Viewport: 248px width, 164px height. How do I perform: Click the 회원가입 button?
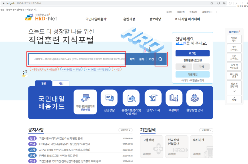193,74
